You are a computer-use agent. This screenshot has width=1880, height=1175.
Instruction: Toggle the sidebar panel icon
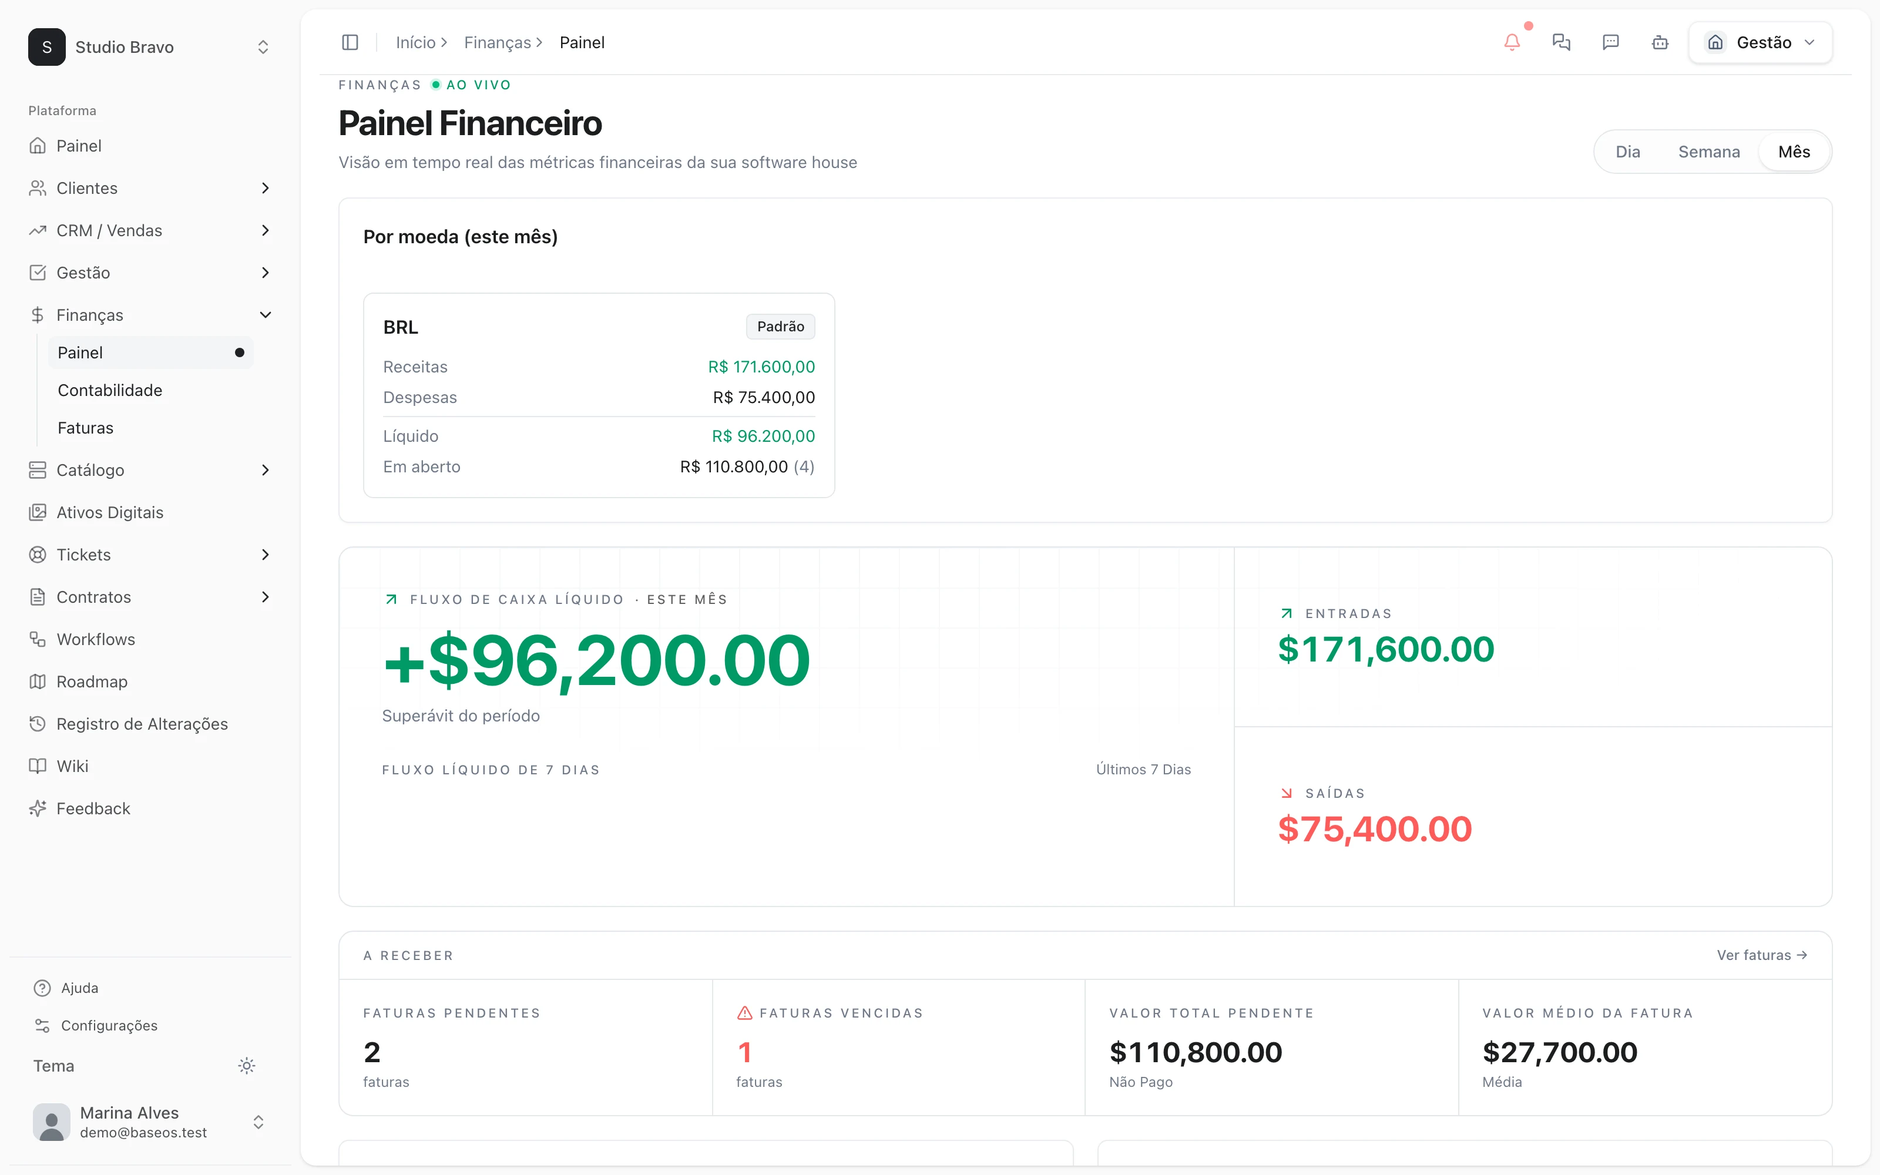pyautogui.click(x=350, y=42)
